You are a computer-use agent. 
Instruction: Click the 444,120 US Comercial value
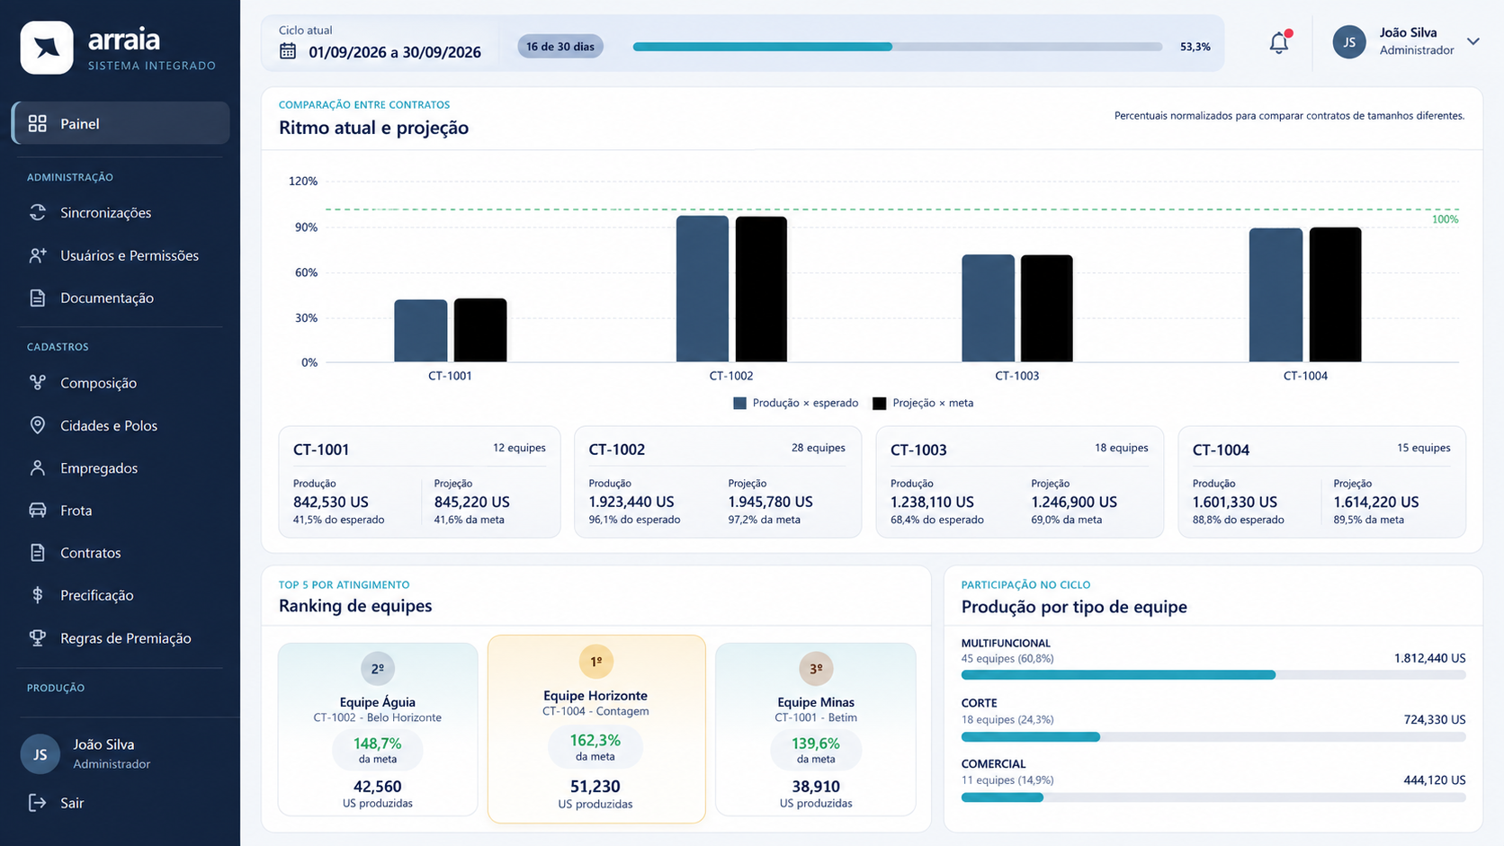[x=1435, y=780]
